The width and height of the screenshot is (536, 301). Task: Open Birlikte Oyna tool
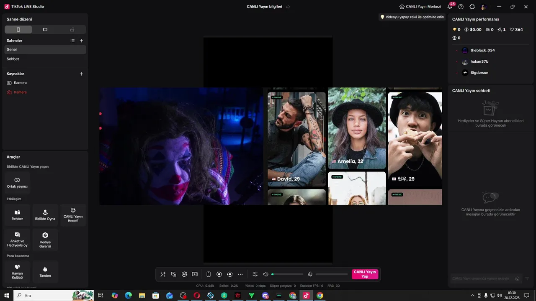(45, 215)
